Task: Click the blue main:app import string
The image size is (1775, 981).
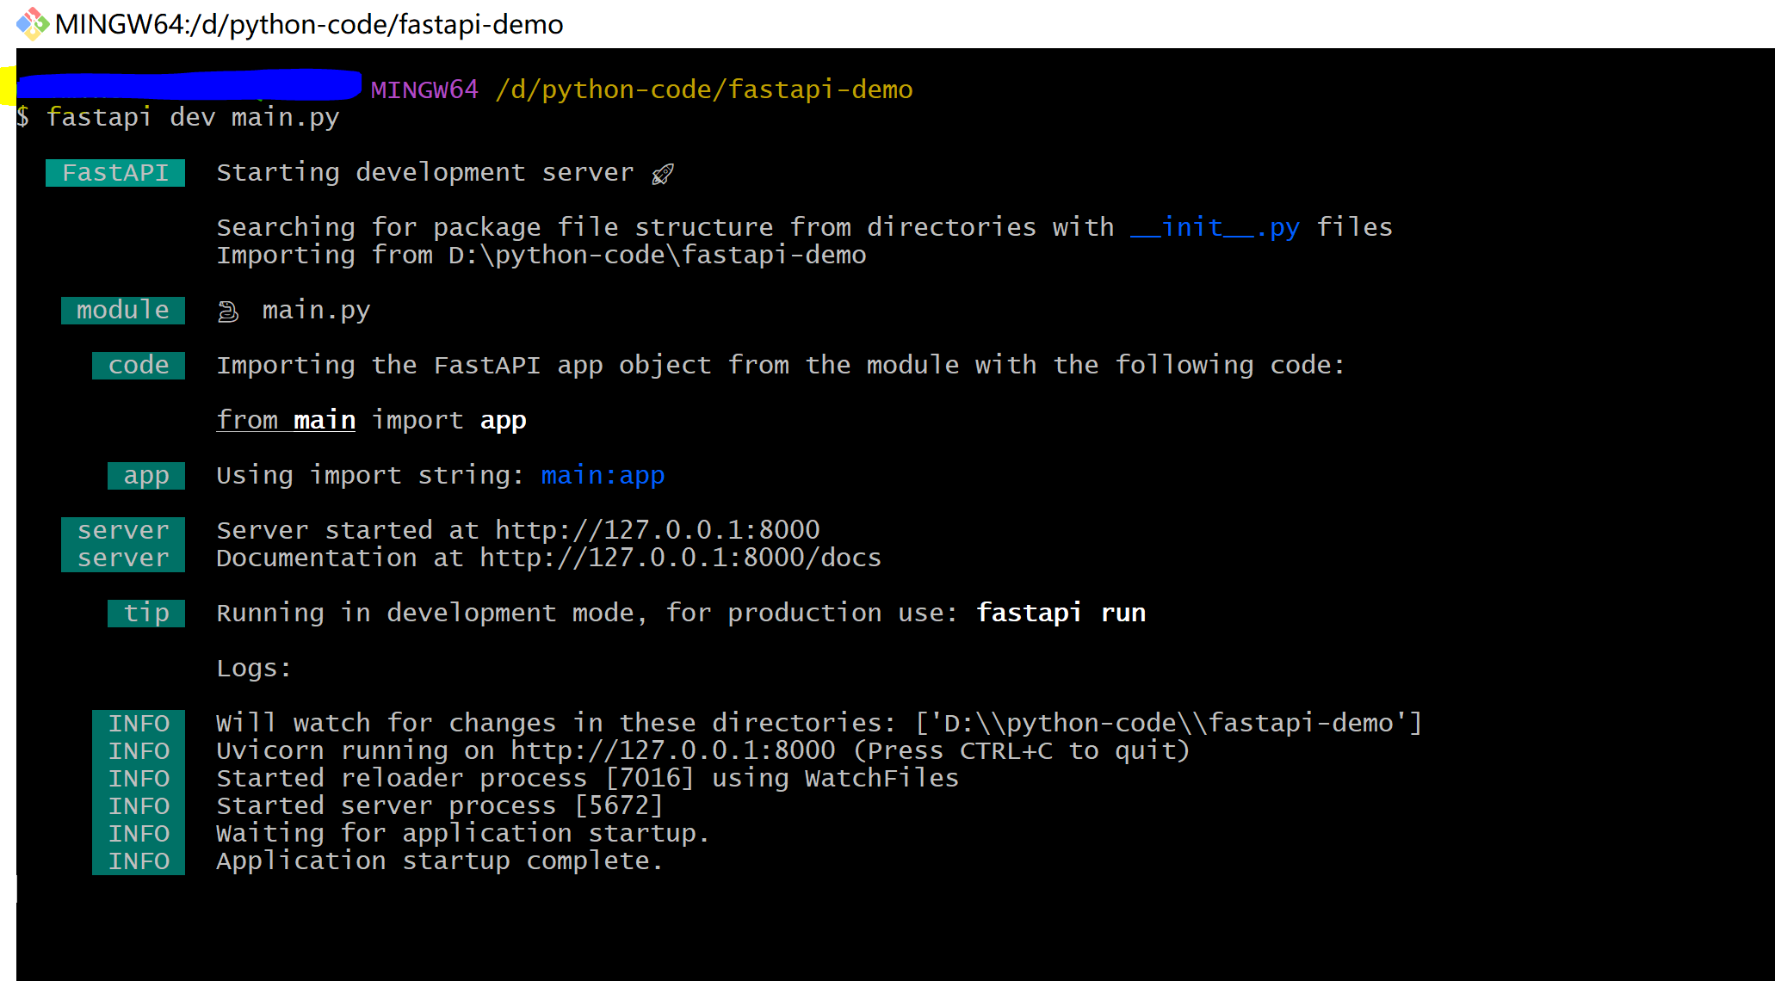Action: click(603, 475)
